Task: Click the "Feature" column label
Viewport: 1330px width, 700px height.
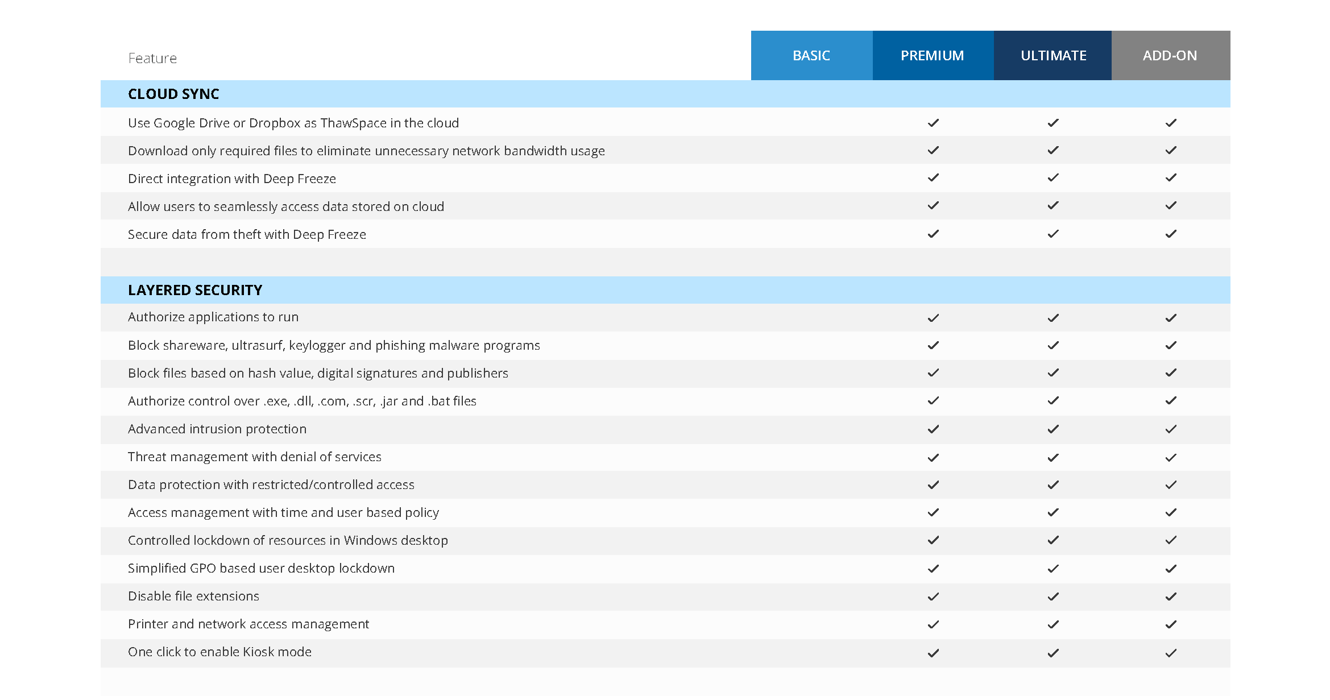Action: [152, 58]
